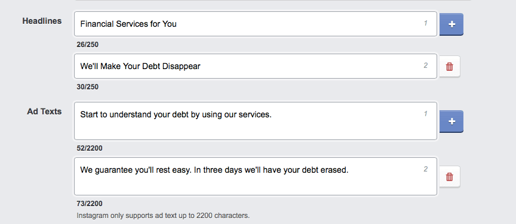This screenshot has height=224, width=516.
Task: Click index number 1 inside first ad text box
Action: pyautogui.click(x=425, y=114)
